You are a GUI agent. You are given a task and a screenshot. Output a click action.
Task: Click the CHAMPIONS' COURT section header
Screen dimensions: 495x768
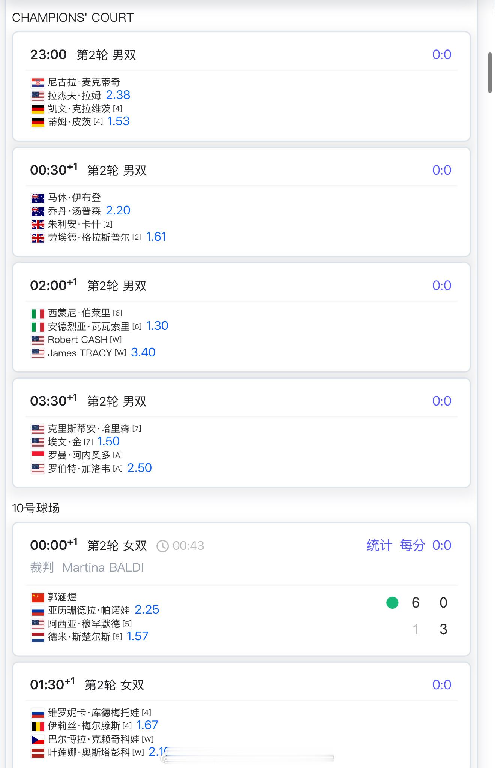tap(73, 18)
